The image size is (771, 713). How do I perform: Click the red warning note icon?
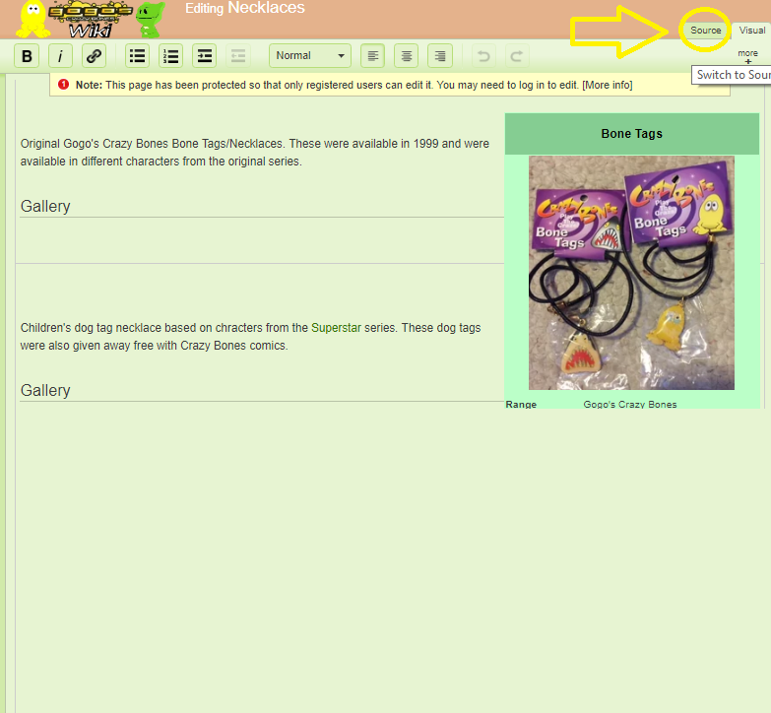(x=63, y=85)
